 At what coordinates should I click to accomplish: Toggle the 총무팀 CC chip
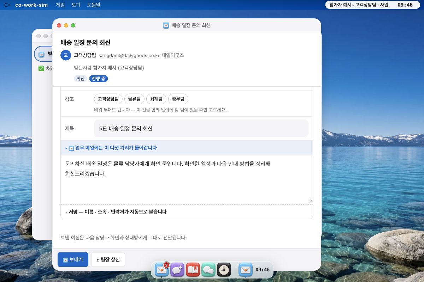(178, 99)
